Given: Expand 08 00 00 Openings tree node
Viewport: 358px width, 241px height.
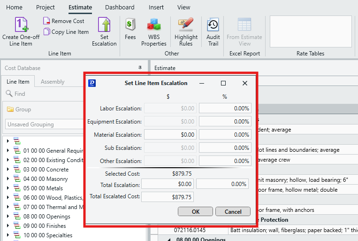Looking at the screenshot, I should pos(8,217).
